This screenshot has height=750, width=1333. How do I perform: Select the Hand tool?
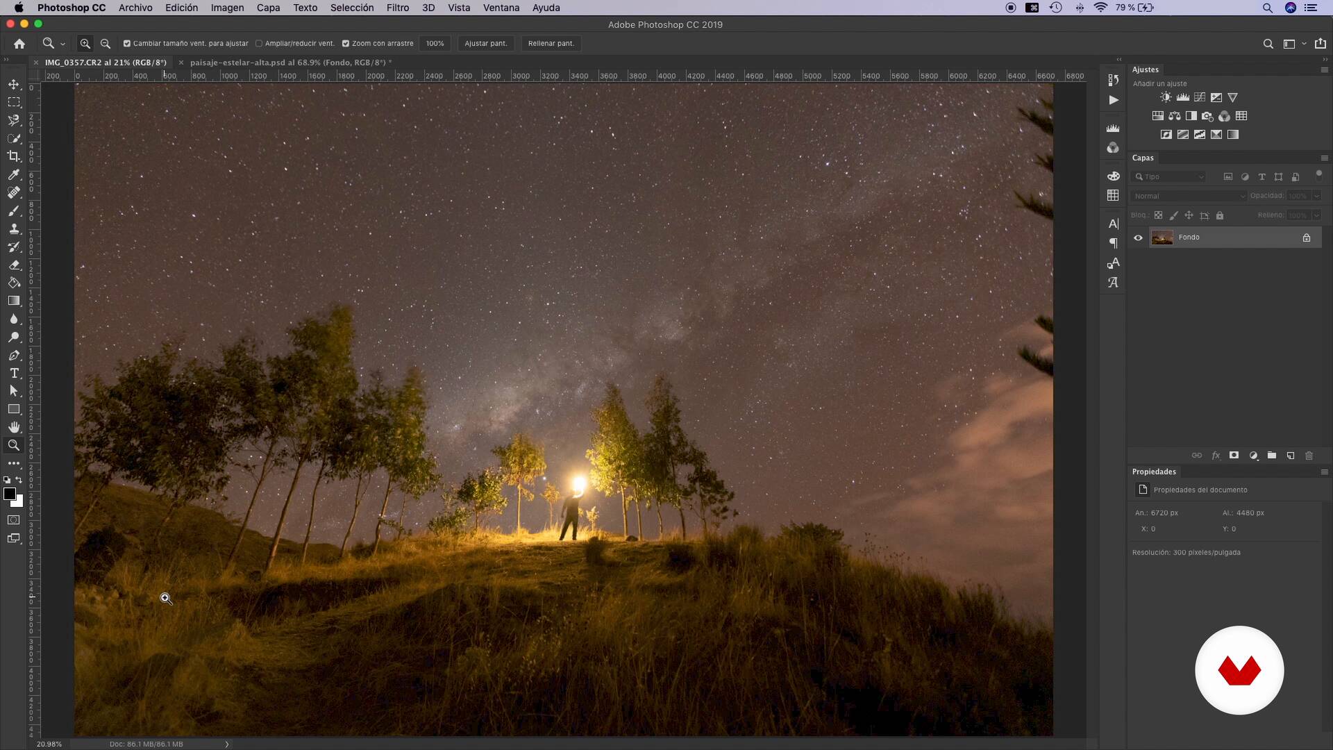(x=14, y=427)
